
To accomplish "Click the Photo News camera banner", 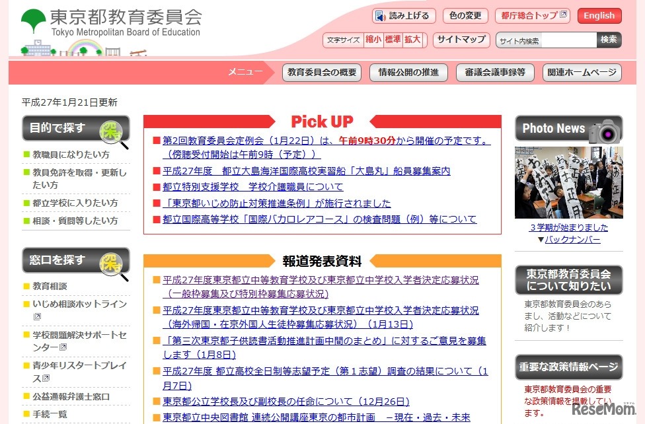I will [x=569, y=129].
